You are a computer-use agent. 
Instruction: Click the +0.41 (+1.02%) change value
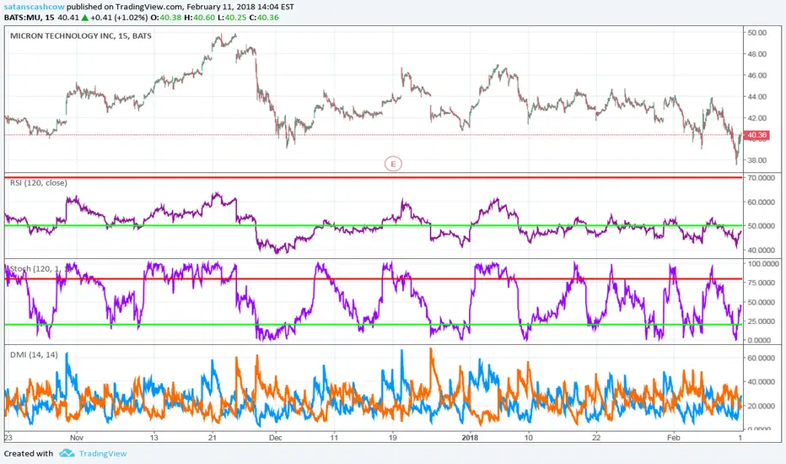click(x=119, y=18)
